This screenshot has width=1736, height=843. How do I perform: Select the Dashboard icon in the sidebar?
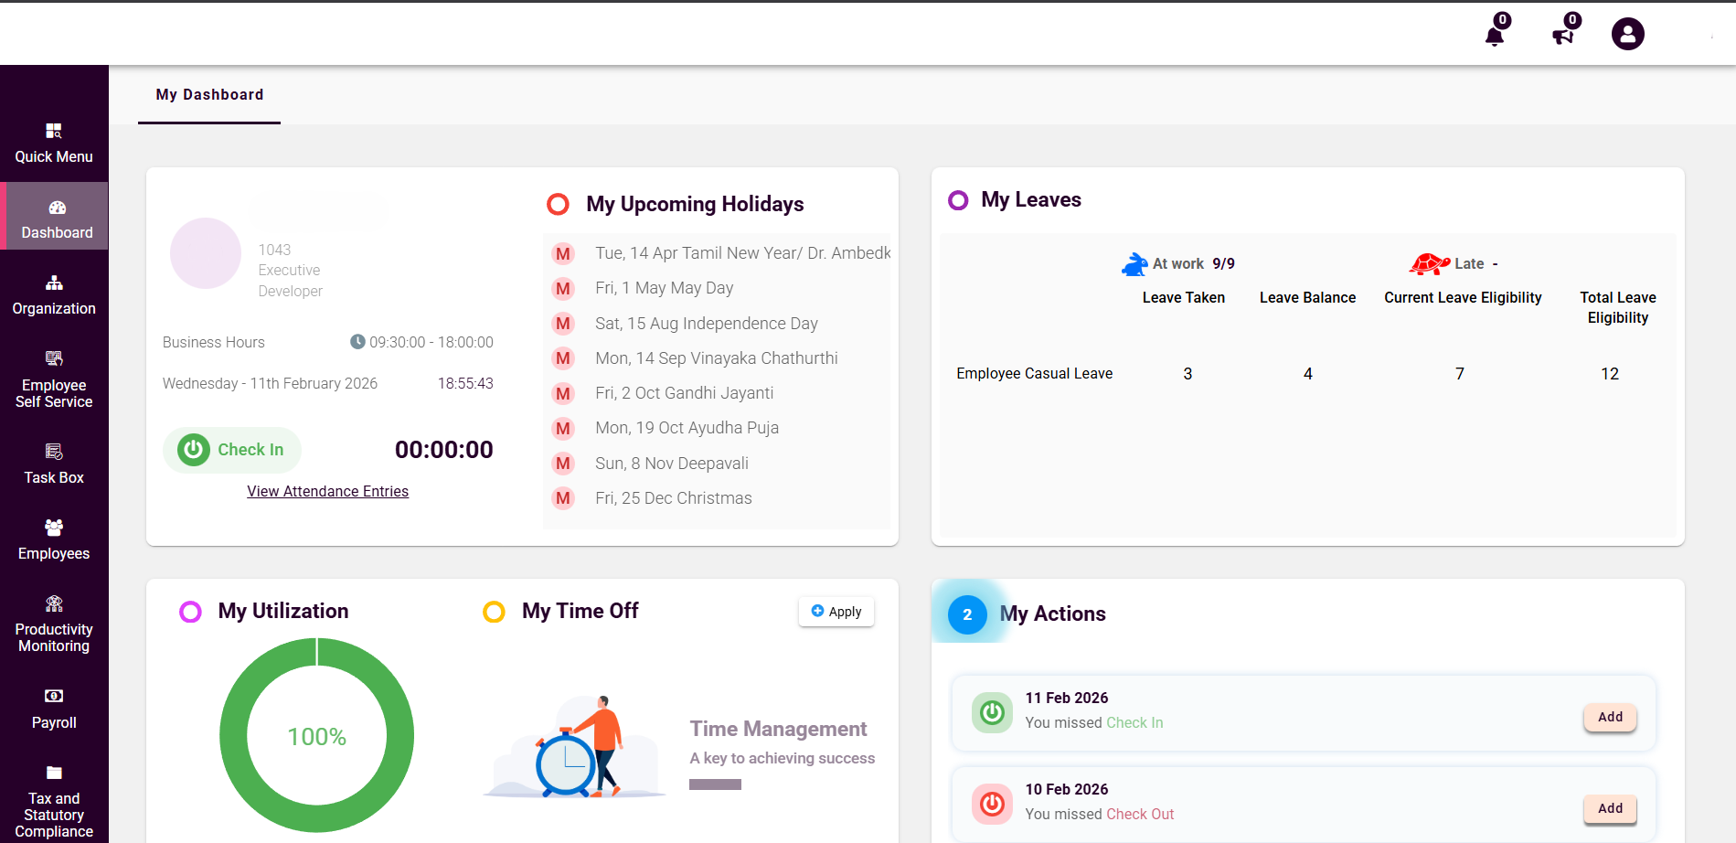pos(56,216)
